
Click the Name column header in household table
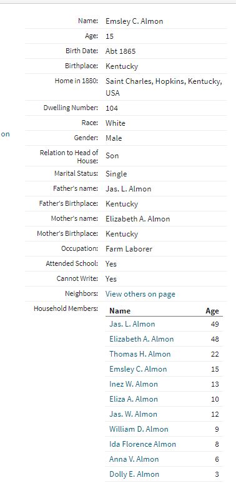pyautogui.click(x=120, y=311)
